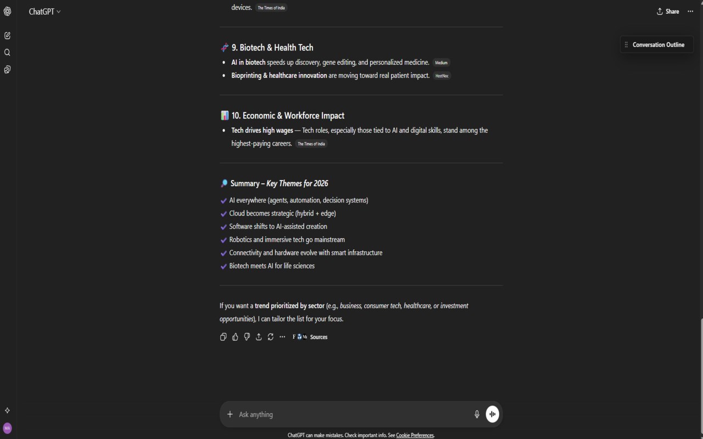Open the top-right three-dot options menu
The width and height of the screenshot is (703, 439).
(690, 12)
